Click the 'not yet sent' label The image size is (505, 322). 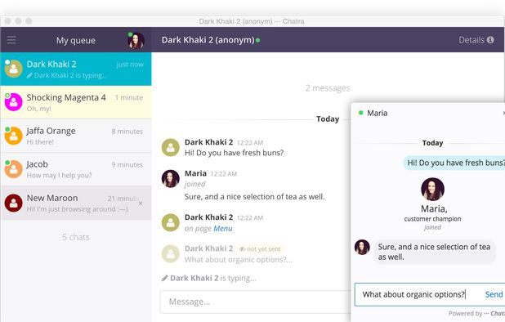click(263, 249)
